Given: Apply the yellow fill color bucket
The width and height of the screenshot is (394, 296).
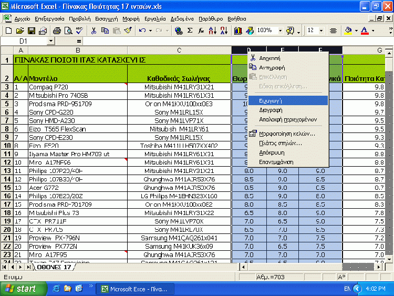Looking at the screenshot, I should [x=348, y=30].
